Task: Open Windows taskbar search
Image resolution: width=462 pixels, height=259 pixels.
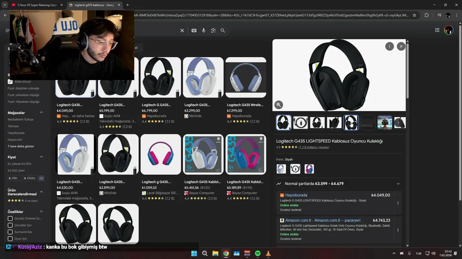Action: coord(205,253)
